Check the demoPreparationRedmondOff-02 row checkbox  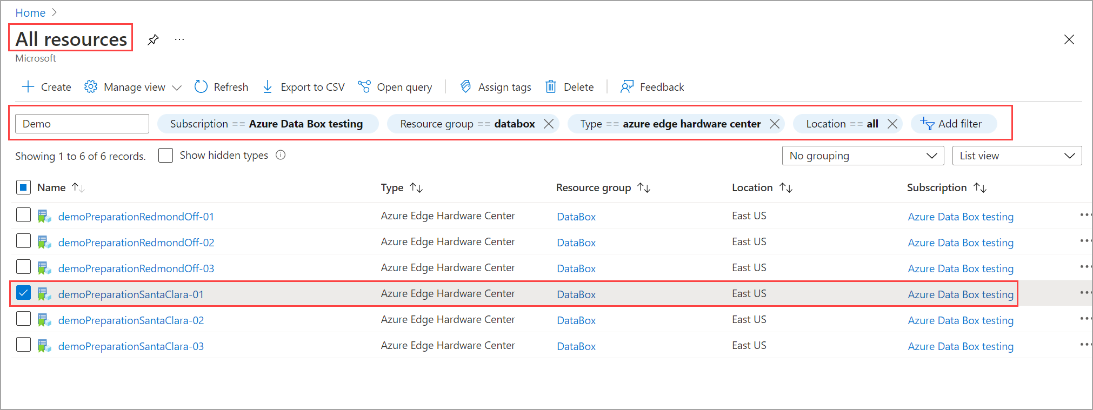[23, 241]
